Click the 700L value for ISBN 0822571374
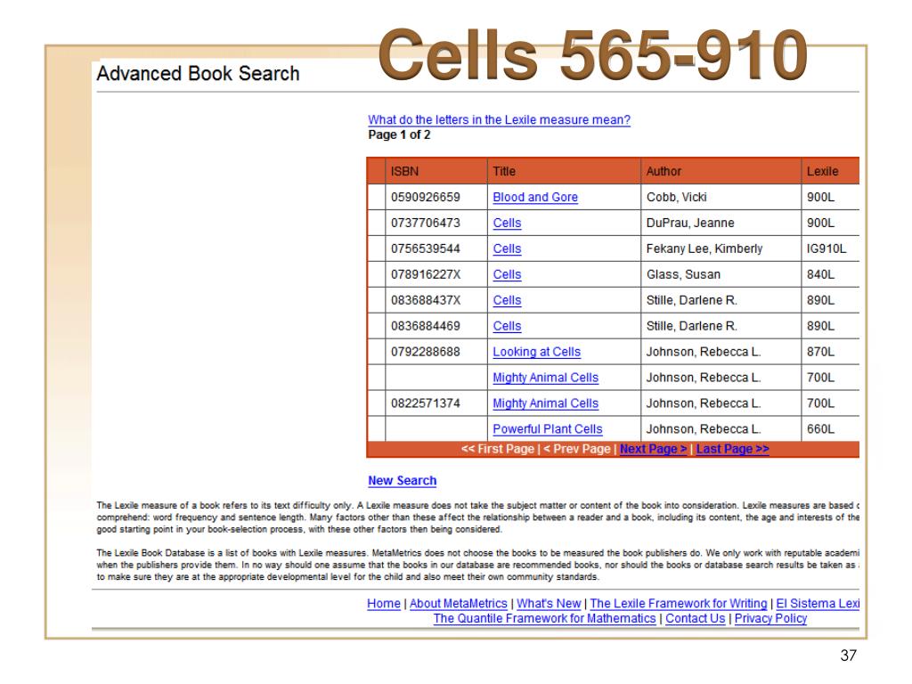 click(820, 403)
